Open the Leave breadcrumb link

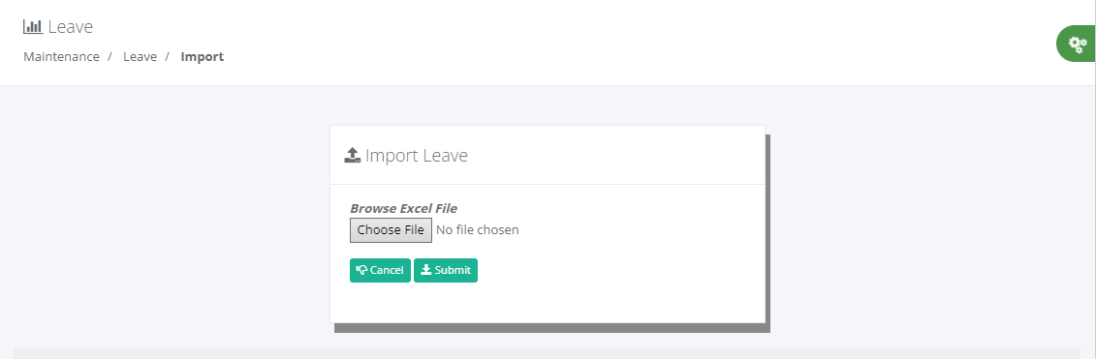click(140, 56)
